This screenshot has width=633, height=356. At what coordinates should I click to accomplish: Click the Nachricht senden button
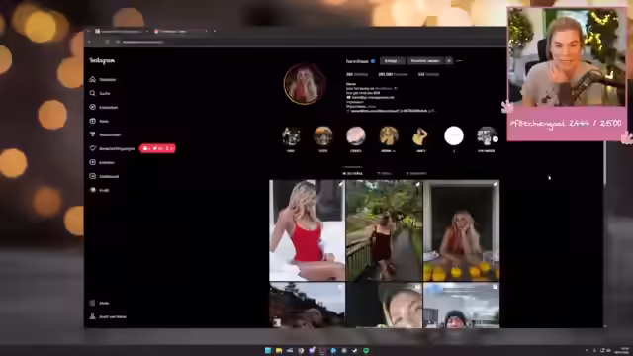click(425, 61)
